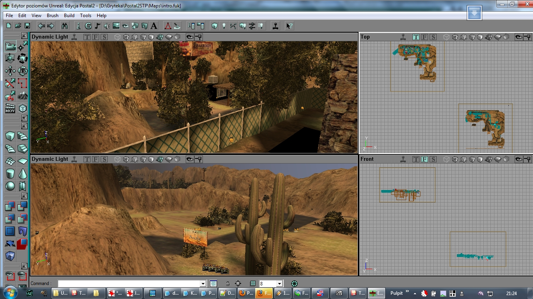Toggle eye icon in Front viewport header
Image resolution: width=533 pixels, height=299 pixels.
[519, 159]
